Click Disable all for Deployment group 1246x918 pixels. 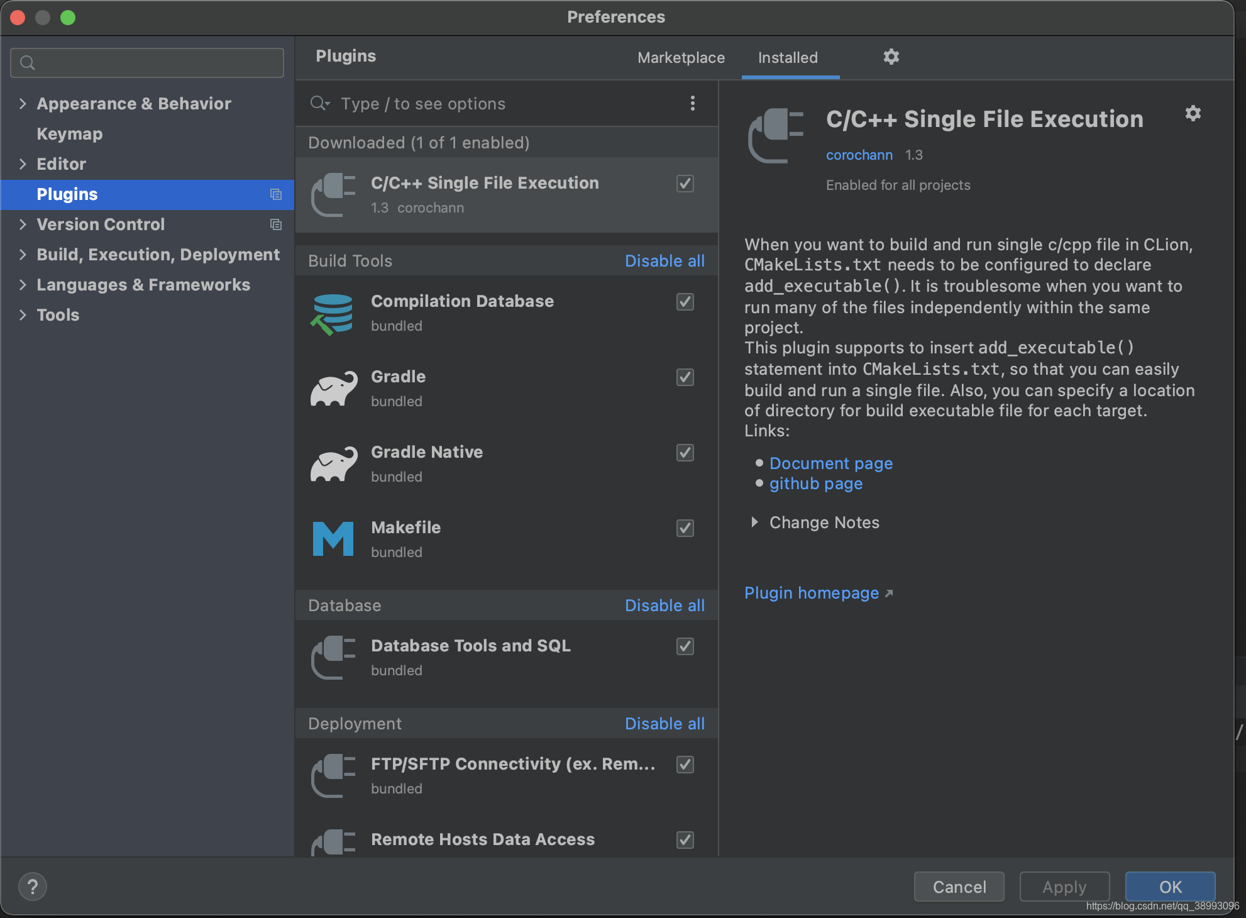point(664,724)
